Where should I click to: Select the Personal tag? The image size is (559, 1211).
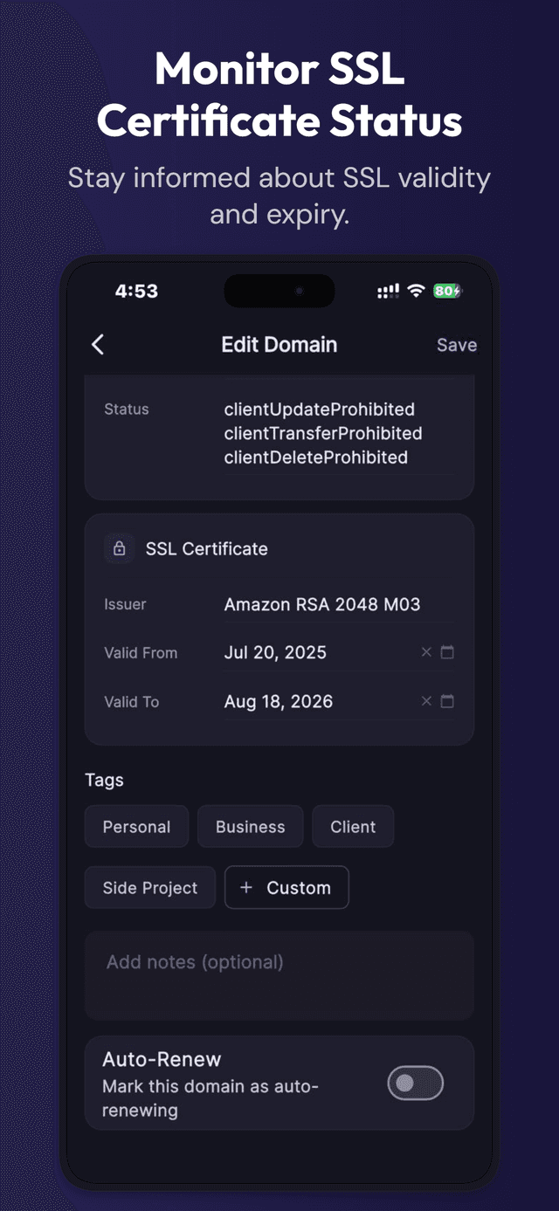coord(136,826)
